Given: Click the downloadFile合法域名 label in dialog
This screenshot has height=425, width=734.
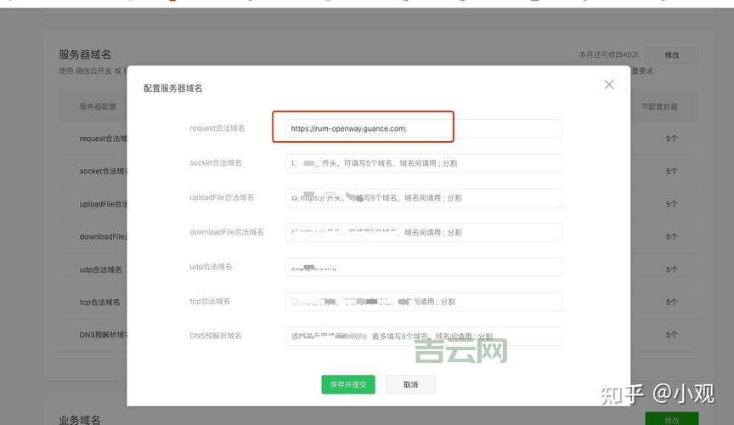Looking at the screenshot, I should click(x=227, y=232).
